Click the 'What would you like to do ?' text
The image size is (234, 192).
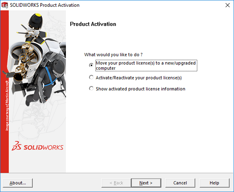pyautogui.click(x=113, y=55)
